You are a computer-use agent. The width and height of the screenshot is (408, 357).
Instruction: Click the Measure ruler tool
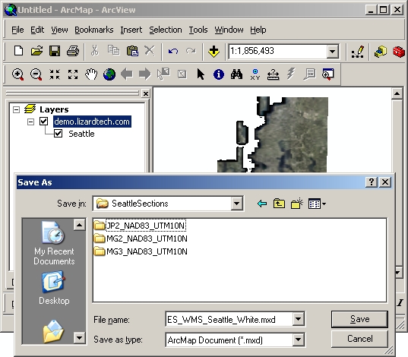coord(274,74)
